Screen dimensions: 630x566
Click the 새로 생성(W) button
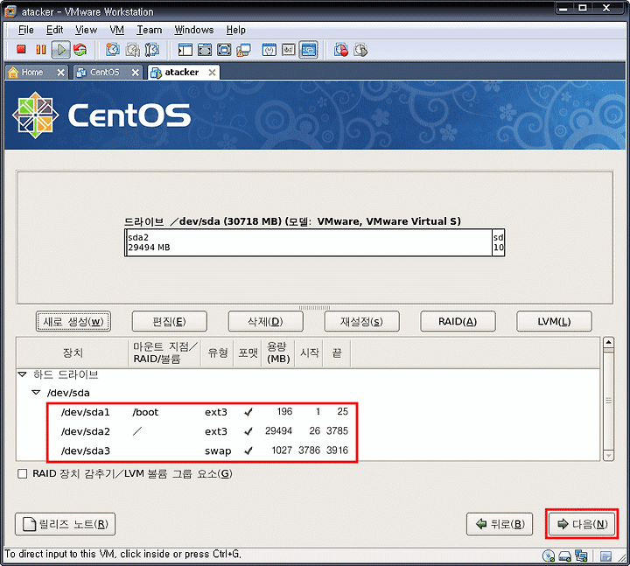(73, 321)
